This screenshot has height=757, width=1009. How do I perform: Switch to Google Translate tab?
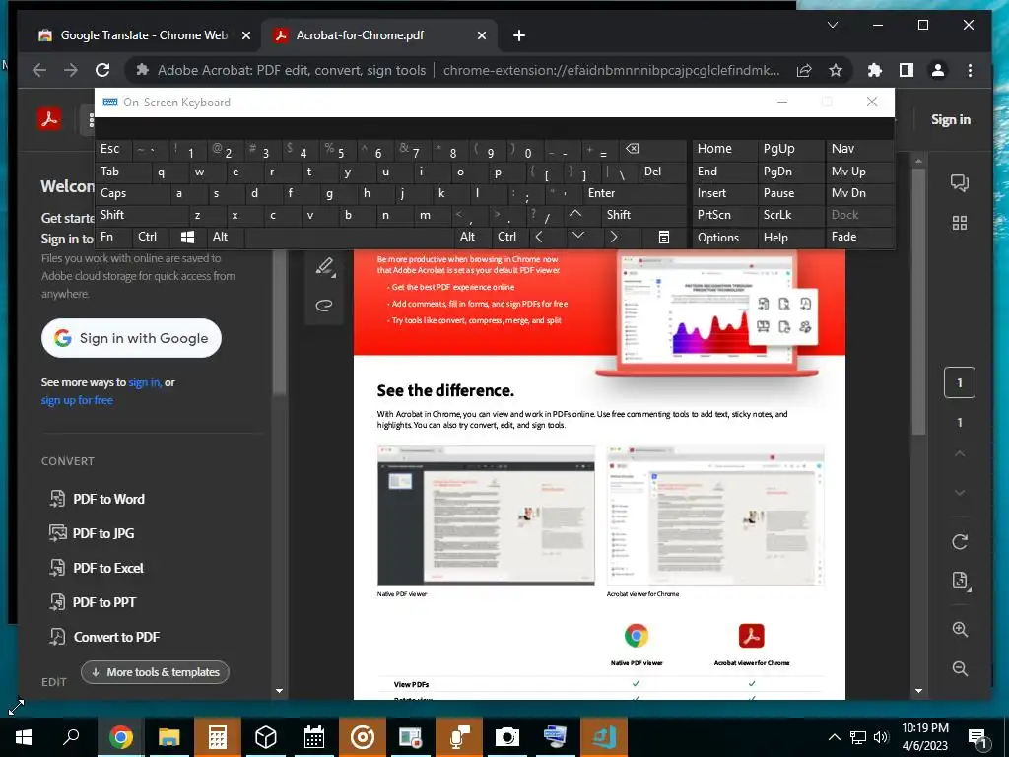(145, 35)
